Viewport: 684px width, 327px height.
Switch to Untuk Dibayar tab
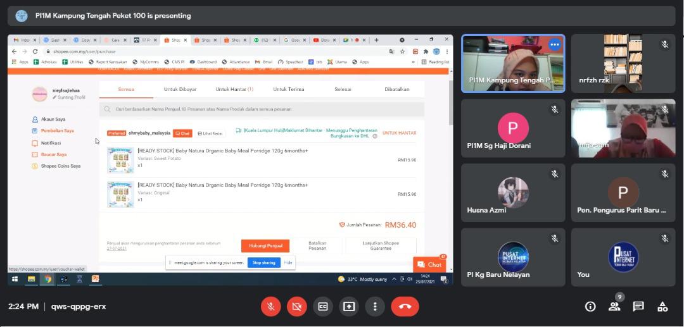pos(180,89)
